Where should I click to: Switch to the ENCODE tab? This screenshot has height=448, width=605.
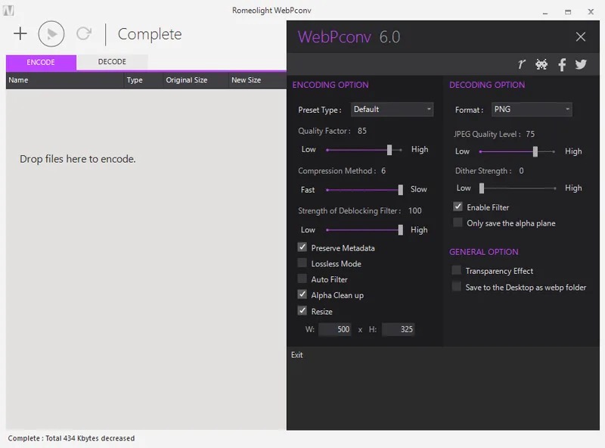[x=41, y=62]
